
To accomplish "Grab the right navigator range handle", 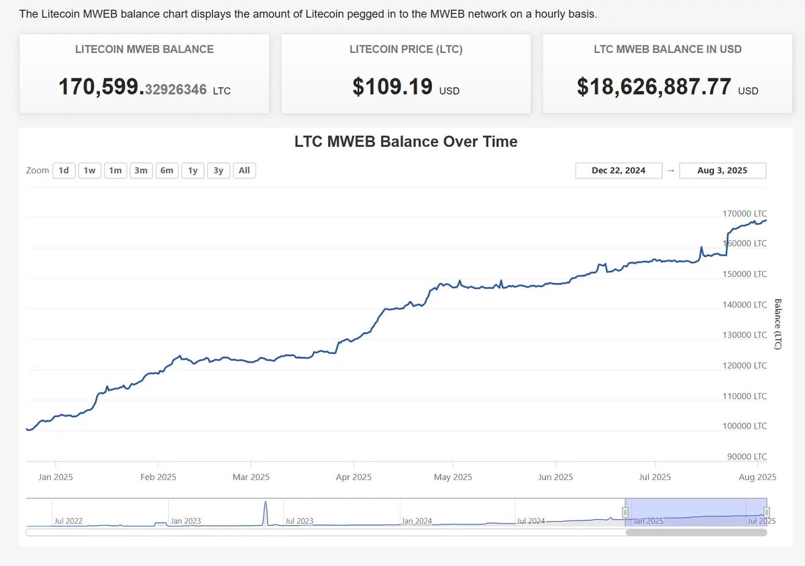I will (x=767, y=512).
